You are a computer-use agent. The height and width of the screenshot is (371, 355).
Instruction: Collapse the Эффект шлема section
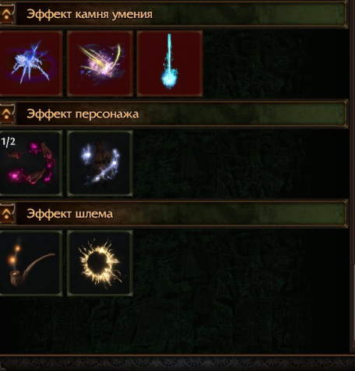pos(7,214)
